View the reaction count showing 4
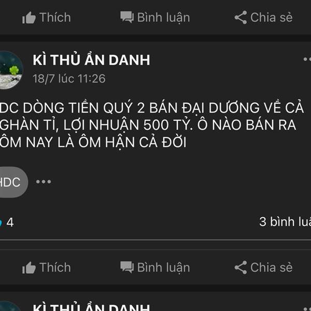This screenshot has height=311, width=311. tap(7, 222)
